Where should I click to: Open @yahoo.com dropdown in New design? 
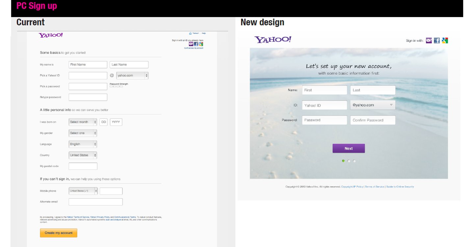(x=373, y=105)
